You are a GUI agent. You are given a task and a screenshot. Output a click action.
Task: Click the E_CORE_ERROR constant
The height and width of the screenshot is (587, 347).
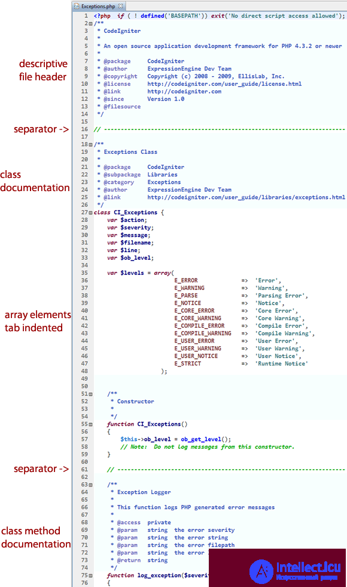(194, 311)
